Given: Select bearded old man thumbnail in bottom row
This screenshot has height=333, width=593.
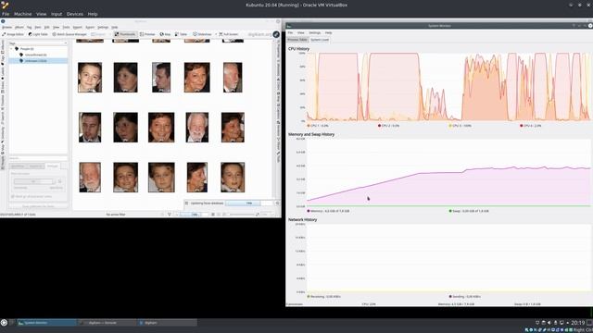Looking at the screenshot, I should (90, 177).
